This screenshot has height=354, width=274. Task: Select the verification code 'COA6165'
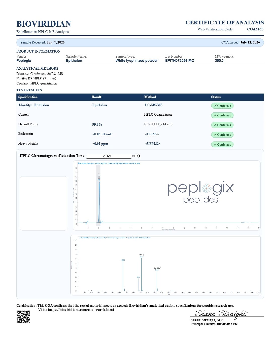point(255,29)
